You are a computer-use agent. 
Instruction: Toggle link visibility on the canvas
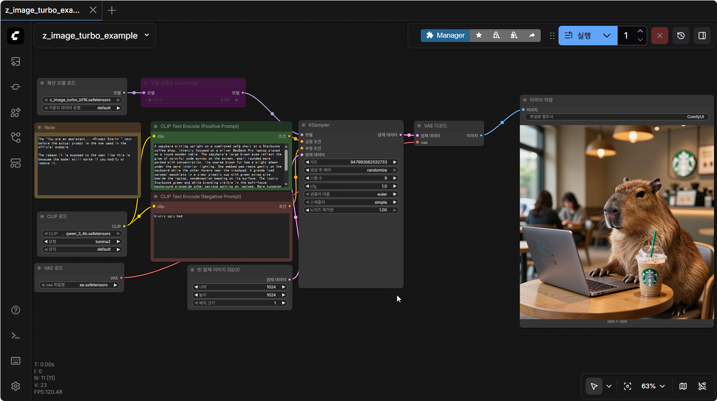pyautogui.click(x=702, y=386)
